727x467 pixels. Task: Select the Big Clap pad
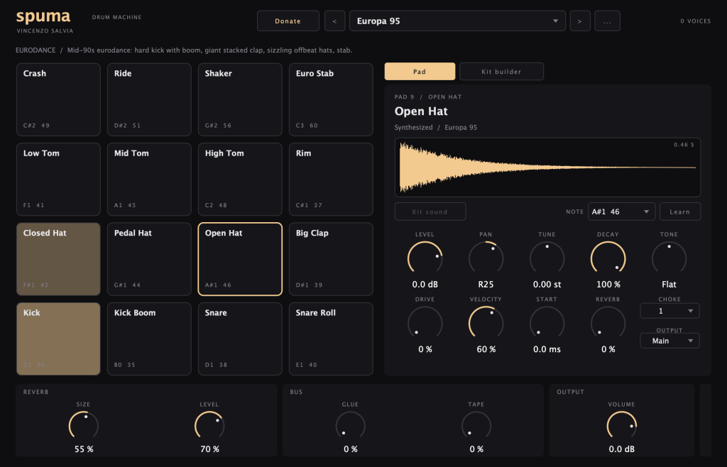(x=331, y=259)
